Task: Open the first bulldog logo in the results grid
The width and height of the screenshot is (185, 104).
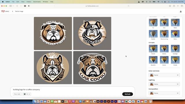Action: pyautogui.click(x=53, y=34)
